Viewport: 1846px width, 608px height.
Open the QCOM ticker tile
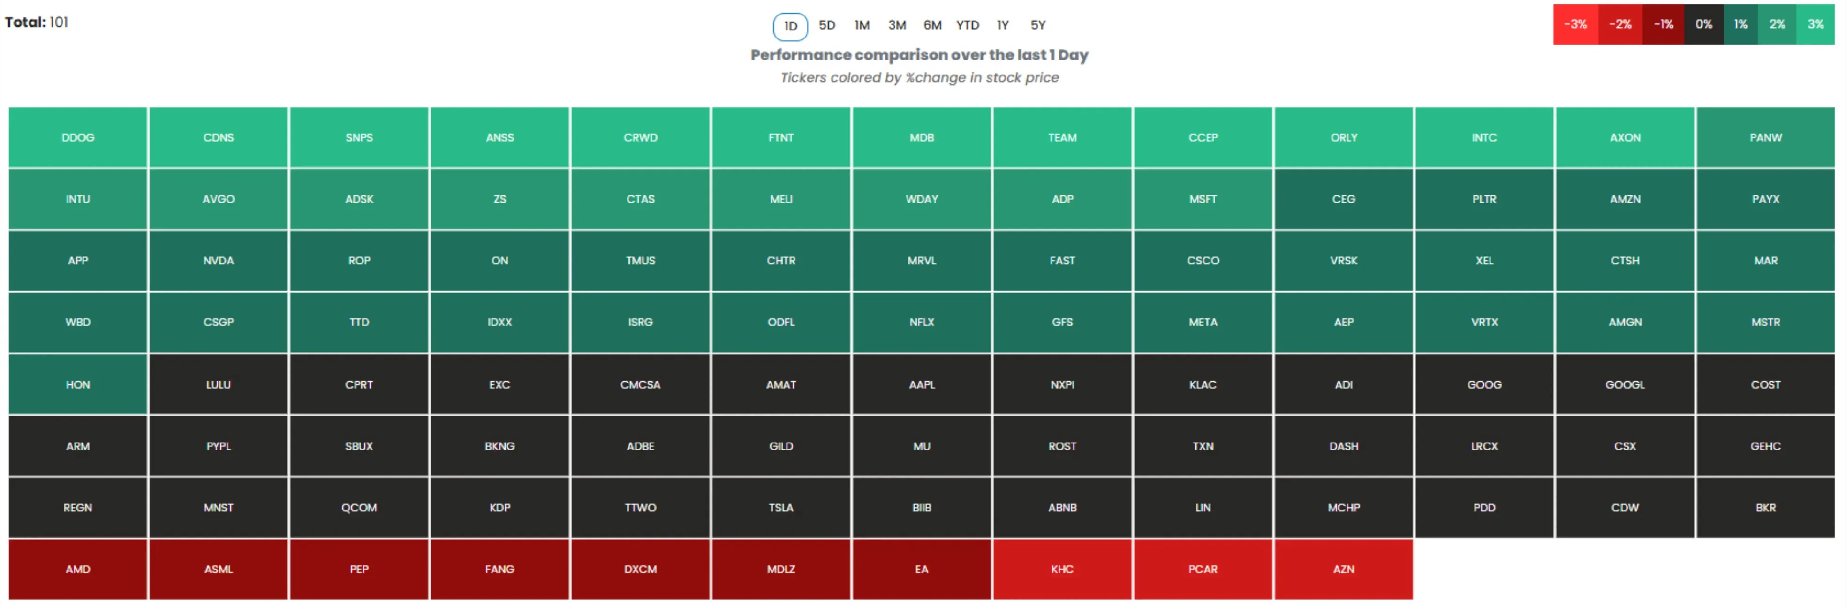[359, 508]
